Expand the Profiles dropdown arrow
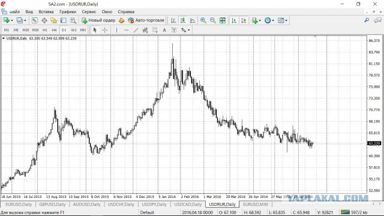 (x=25, y=20)
